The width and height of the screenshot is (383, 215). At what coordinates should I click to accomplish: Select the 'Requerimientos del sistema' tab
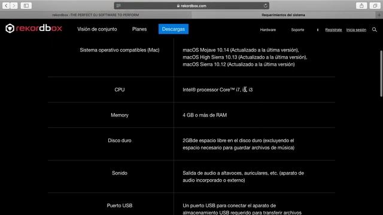(x=283, y=15)
